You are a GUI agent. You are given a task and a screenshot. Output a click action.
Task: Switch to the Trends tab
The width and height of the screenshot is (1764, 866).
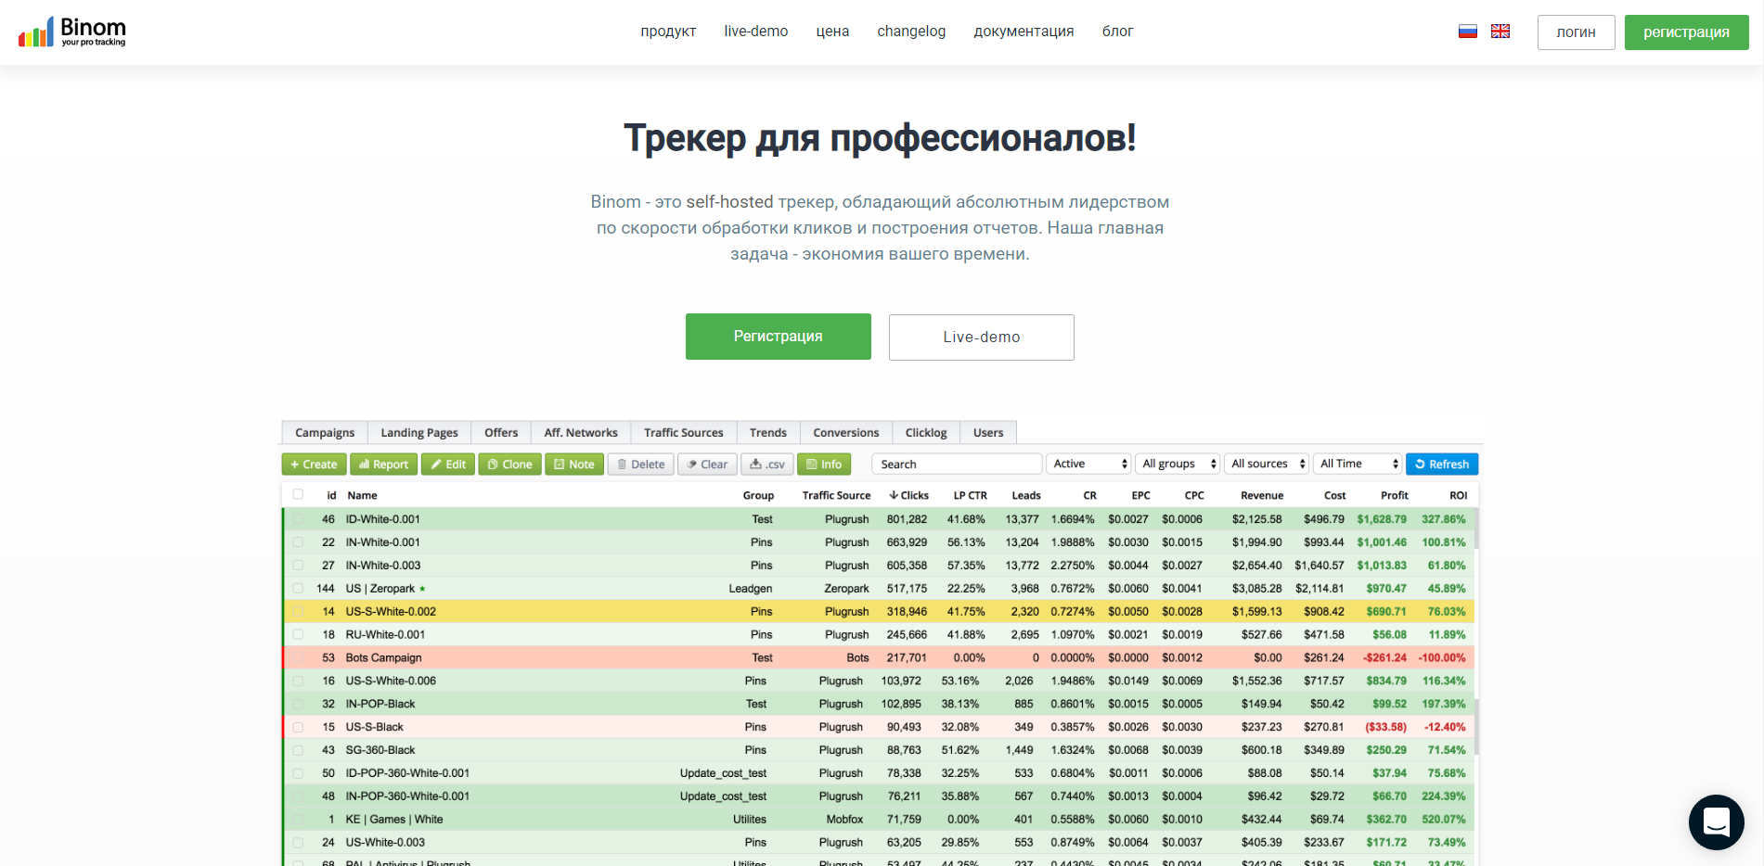(768, 433)
